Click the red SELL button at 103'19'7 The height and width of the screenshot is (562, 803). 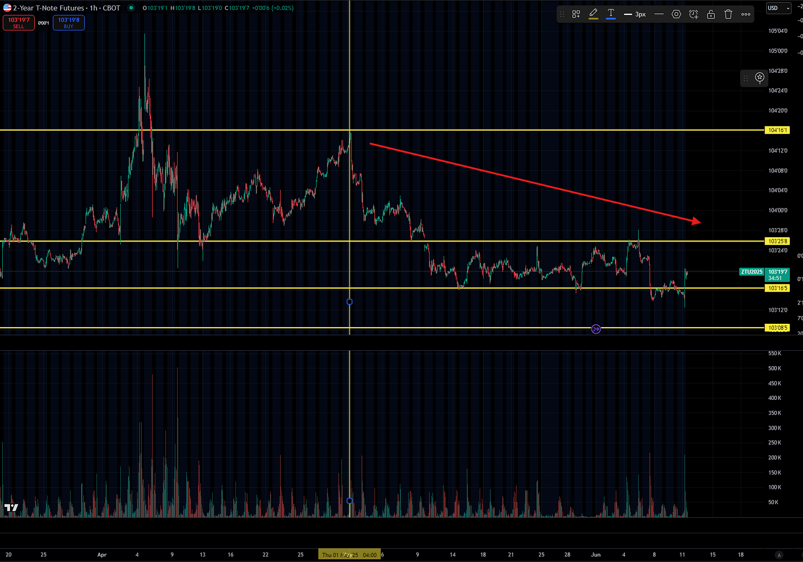click(x=19, y=23)
